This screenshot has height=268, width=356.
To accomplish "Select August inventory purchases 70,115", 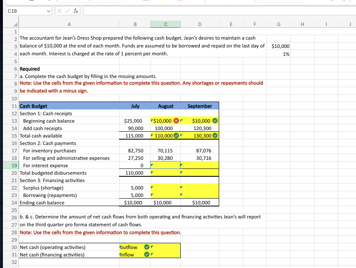I will click(165, 151).
